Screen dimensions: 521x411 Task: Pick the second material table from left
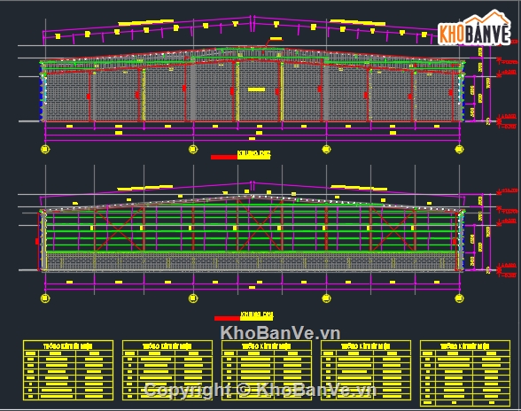[x=167, y=370]
